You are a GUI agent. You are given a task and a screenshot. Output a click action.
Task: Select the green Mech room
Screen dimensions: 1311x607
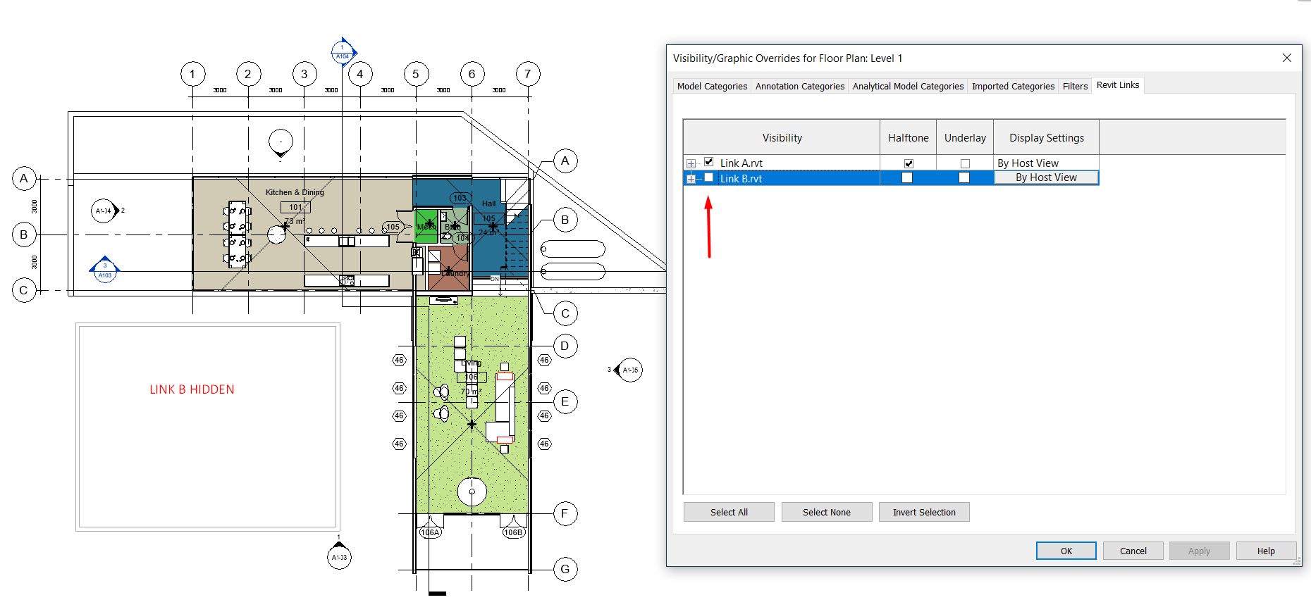pos(426,227)
